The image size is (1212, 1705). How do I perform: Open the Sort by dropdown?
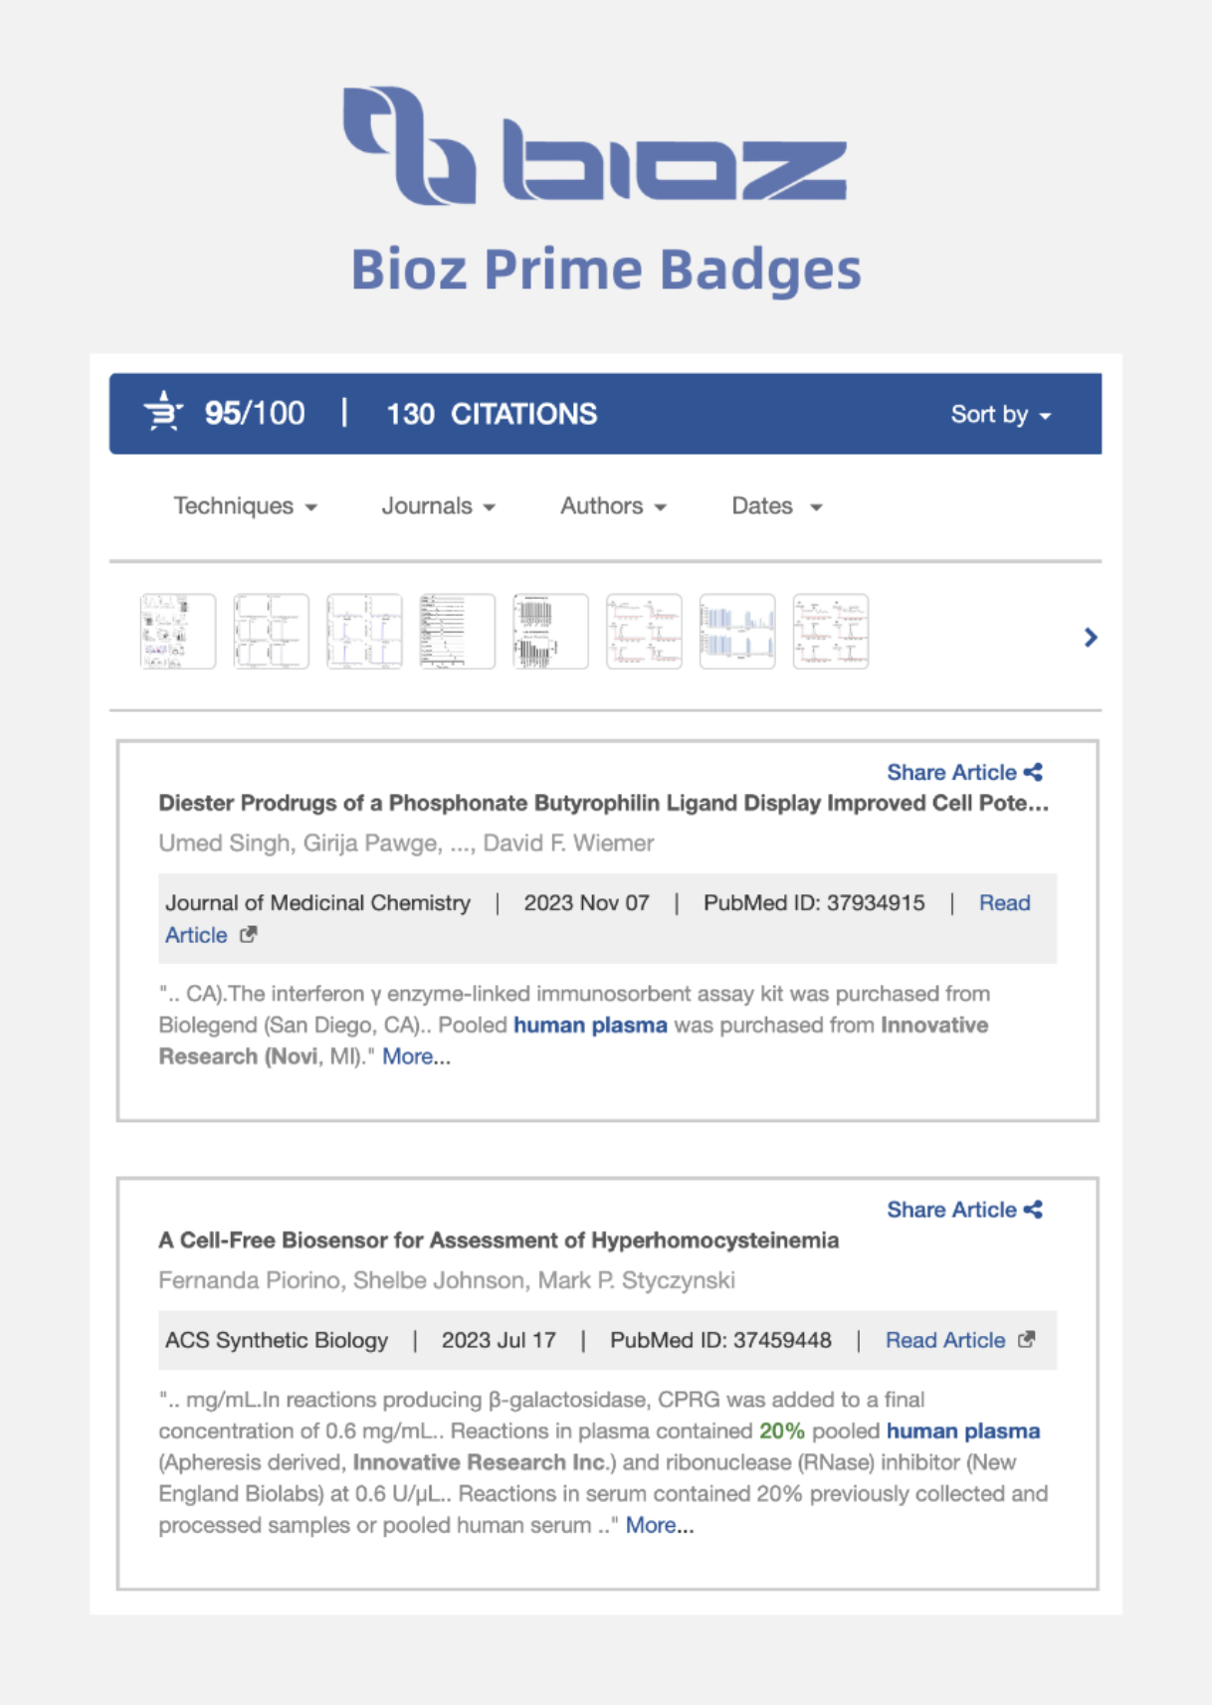click(1000, 414)
